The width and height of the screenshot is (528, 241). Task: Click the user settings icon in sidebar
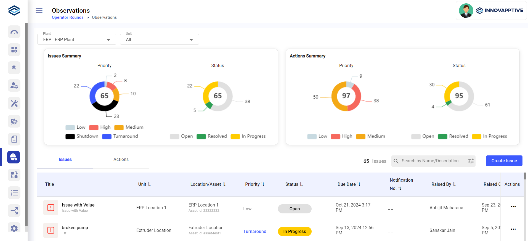(14, 86)
